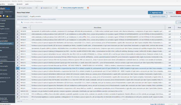Click the search by codice o descrizione field
Screen dimensions: 181x105
click(x=96, y=22)
